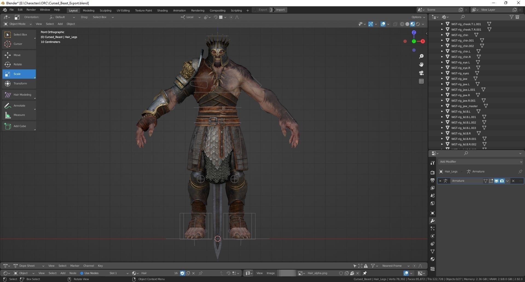Switch to rendered viewport shading
Screen dimensions: 525x282
(x=418, y=24)
